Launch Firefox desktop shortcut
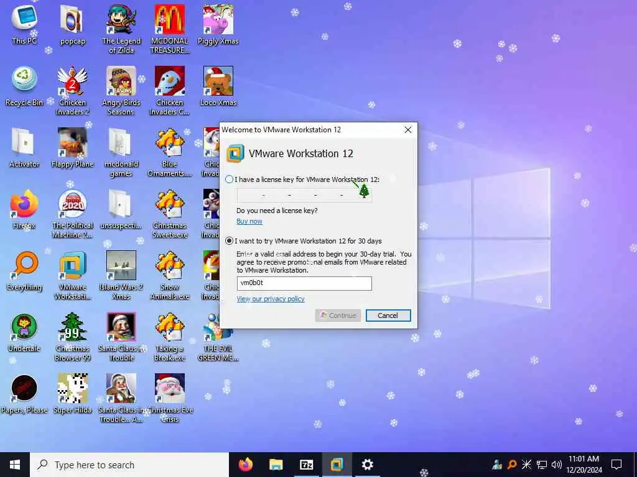 [x=24, y=210]
